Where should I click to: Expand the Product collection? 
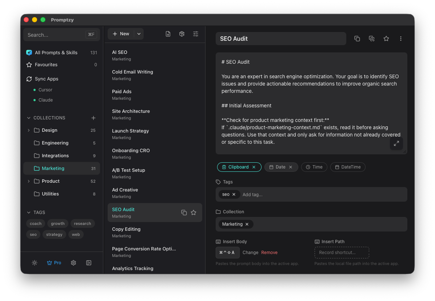[28, 181]
